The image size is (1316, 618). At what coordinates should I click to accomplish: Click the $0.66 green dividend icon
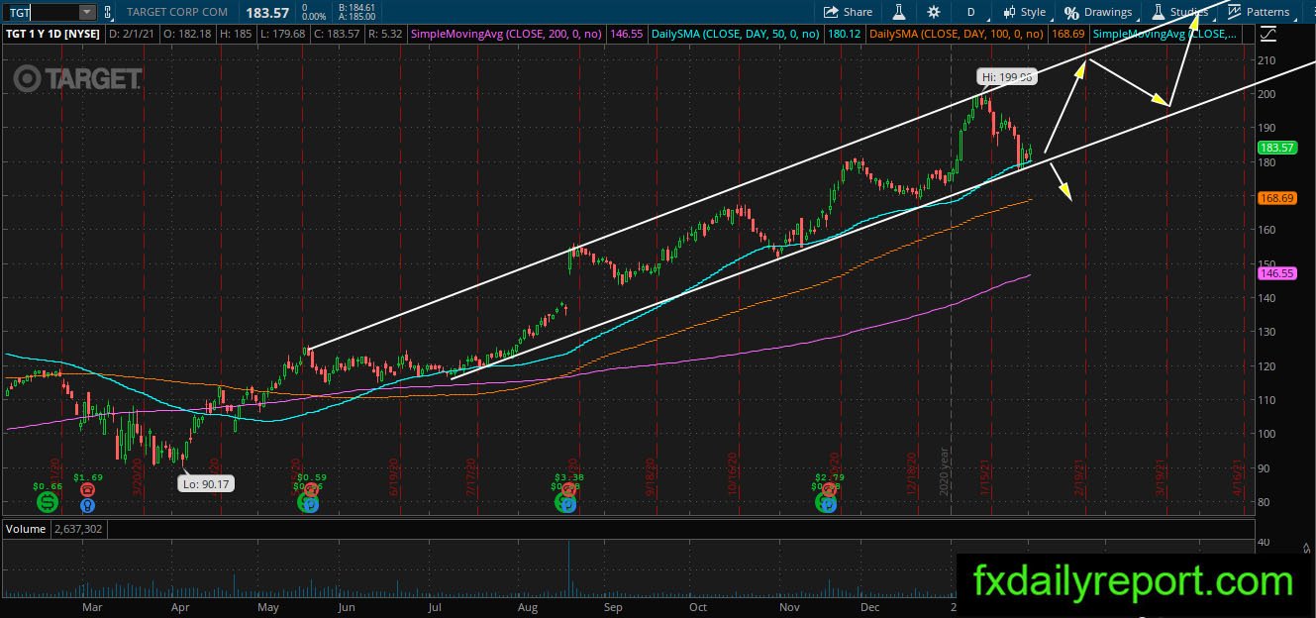tap(47, 502)
